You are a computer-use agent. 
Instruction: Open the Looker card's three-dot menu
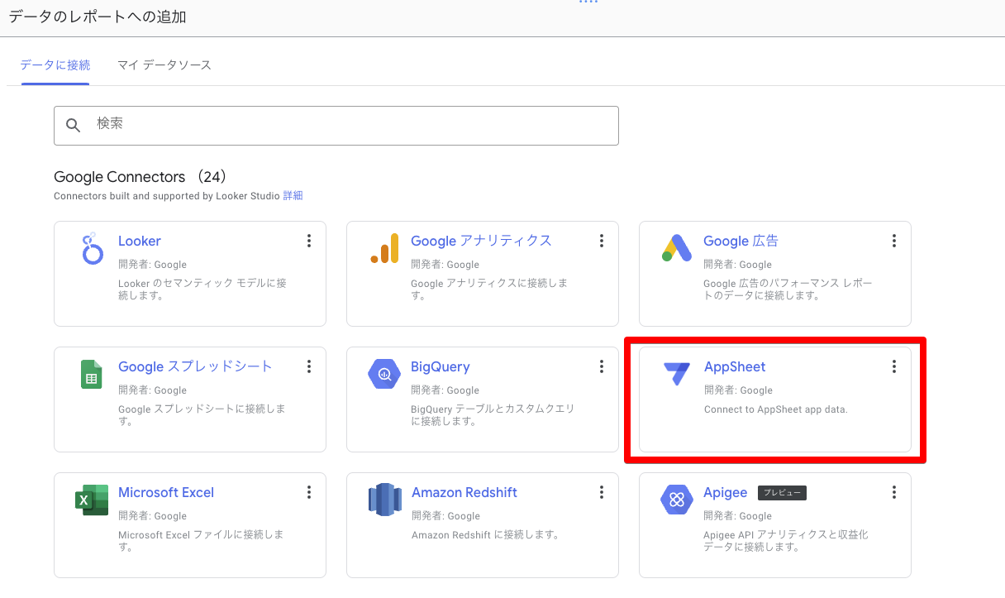[x=309, y=241]
